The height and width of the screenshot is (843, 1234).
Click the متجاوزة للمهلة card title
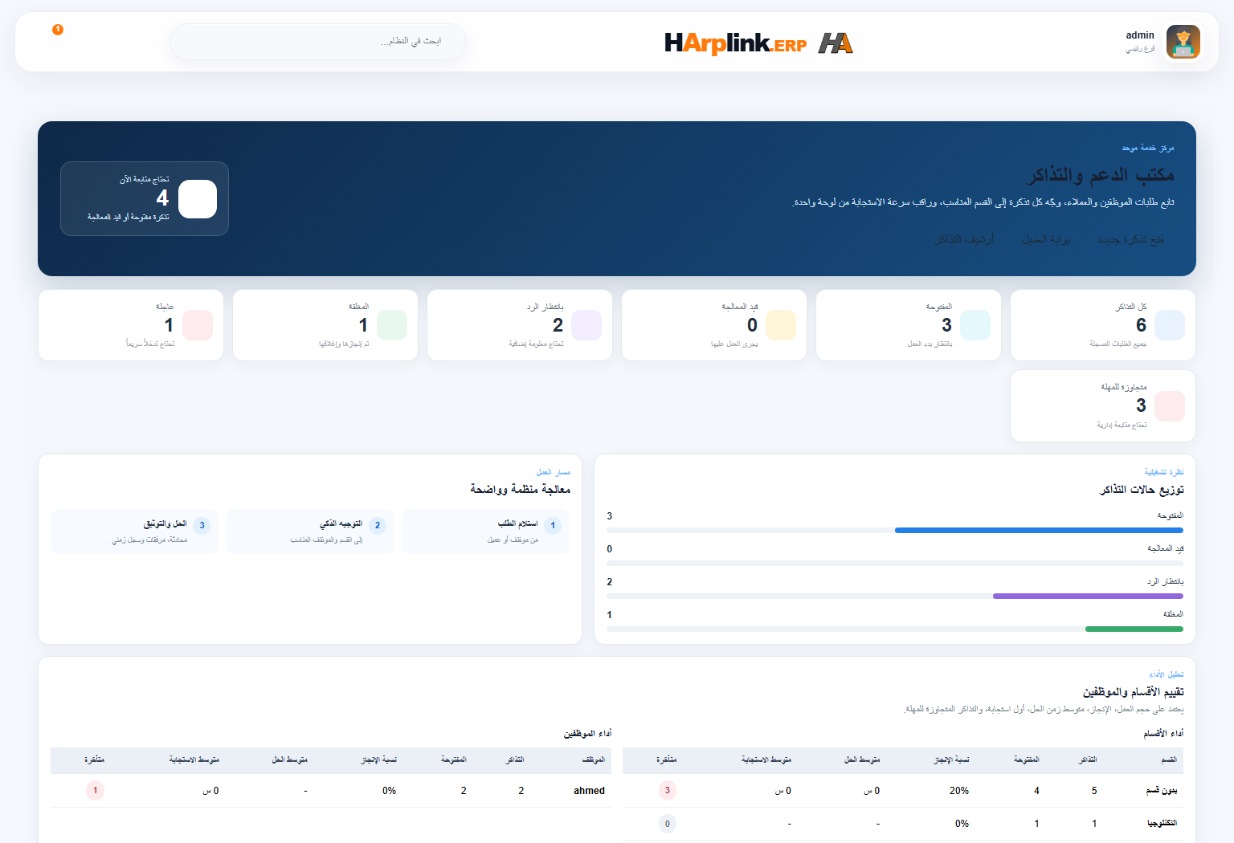(x=1123, y=387)
